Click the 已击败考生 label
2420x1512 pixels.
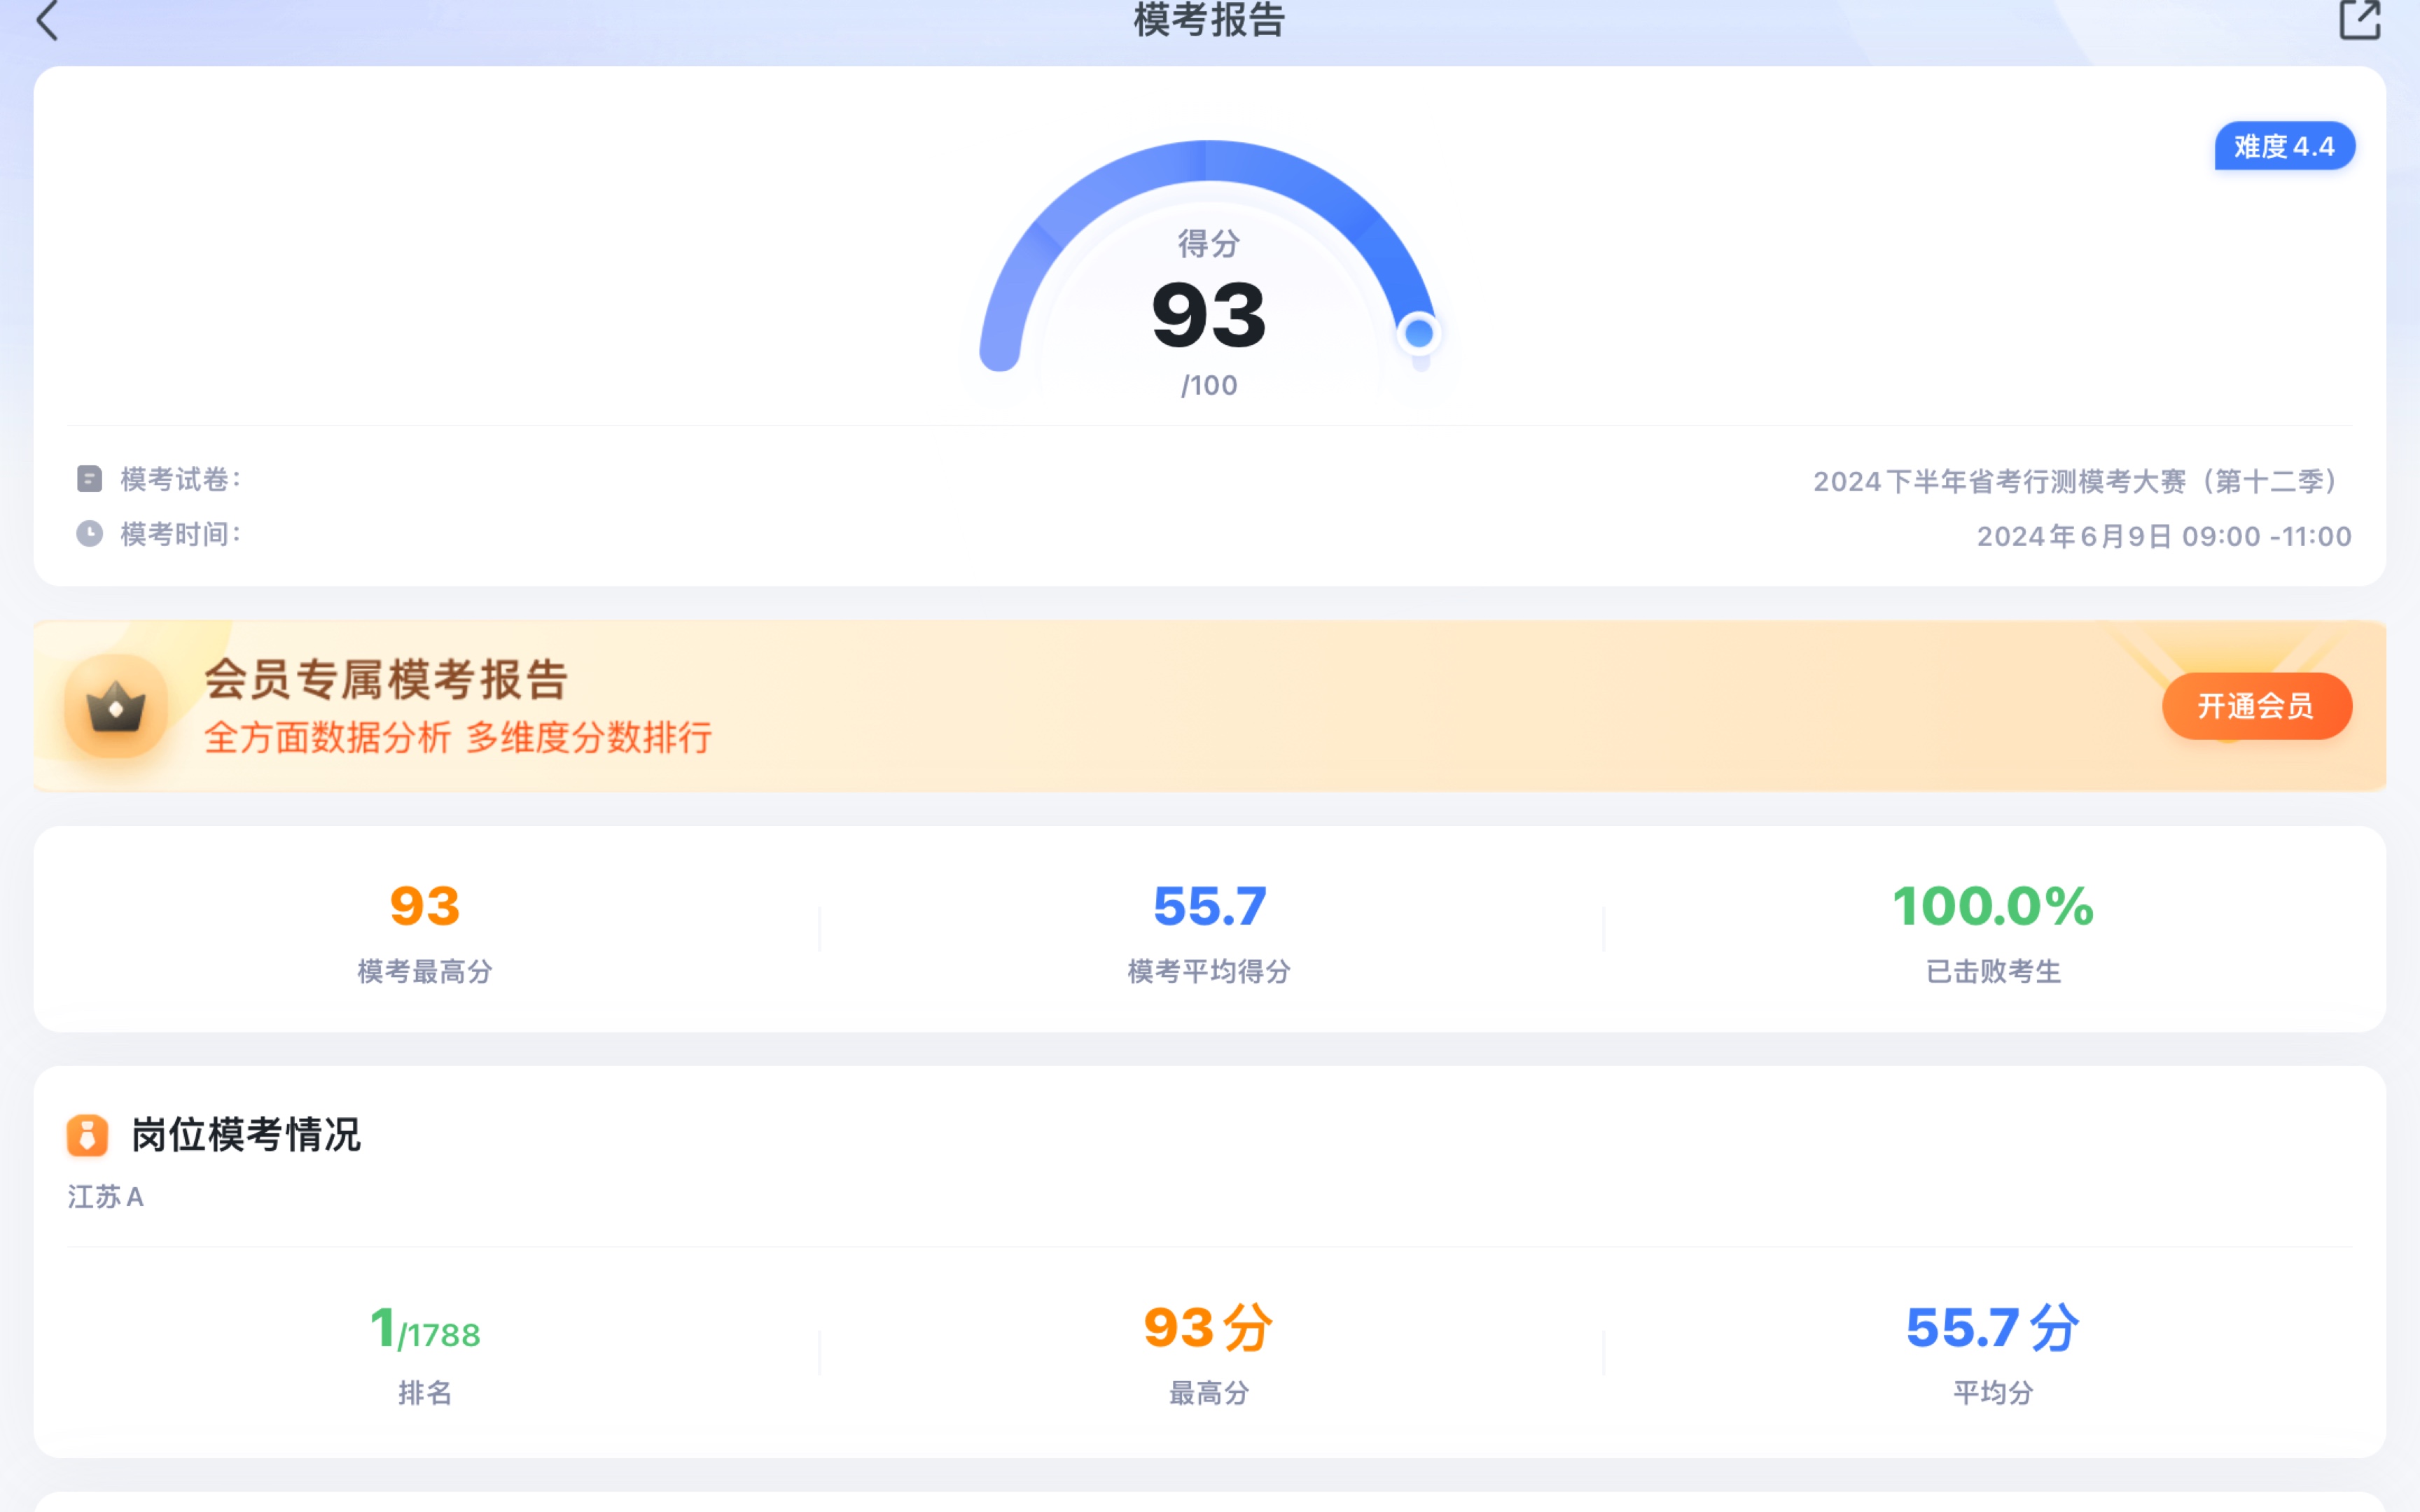(1994, 971)
